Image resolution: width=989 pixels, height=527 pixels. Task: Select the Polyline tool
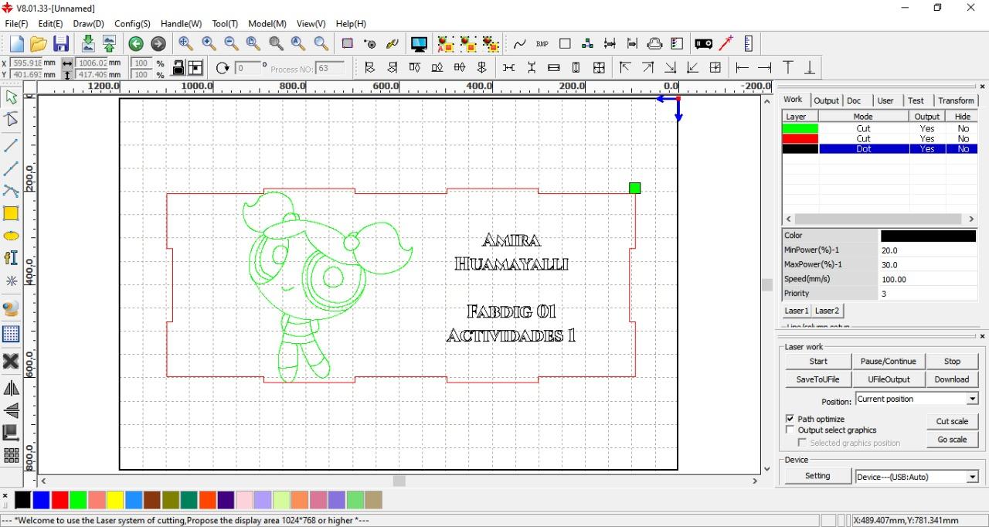(11, 168)
